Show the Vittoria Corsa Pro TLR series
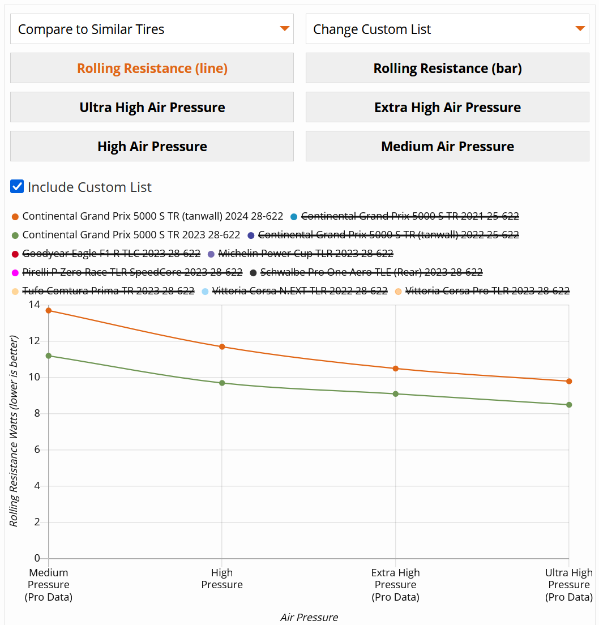Image resolution: width=599 pixels, height=625 pixels. pos(487,291)
